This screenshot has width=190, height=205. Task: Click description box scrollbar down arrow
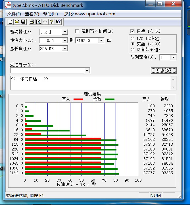pos(174,87)
